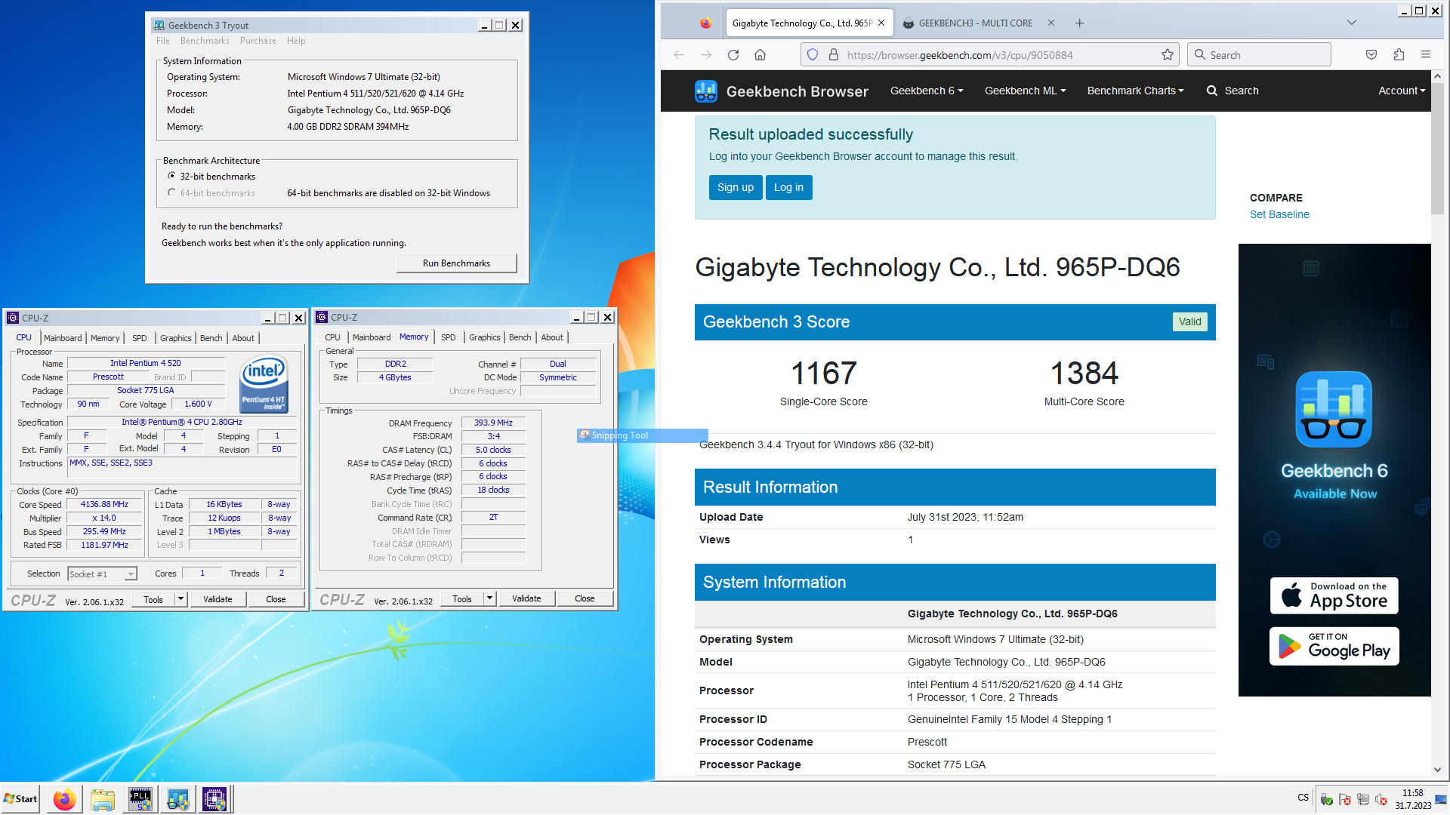The height and width of the screenshot is (815, 1450).
Task: Click the Tools button in right CPU-Z
Action: (462, 598)
